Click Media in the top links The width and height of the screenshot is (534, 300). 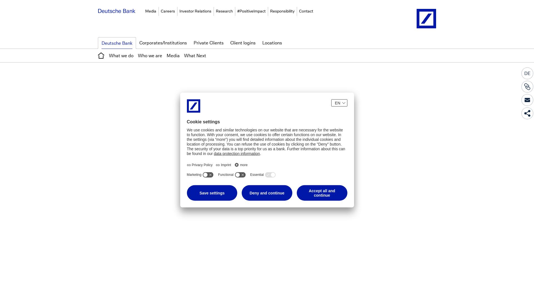point(150,11)
